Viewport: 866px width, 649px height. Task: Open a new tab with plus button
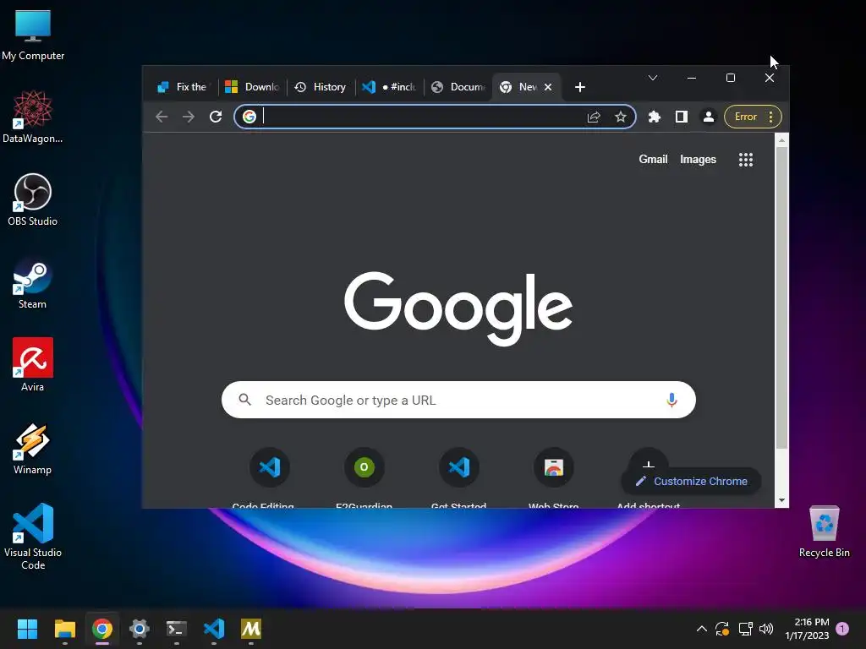point(580,87)
